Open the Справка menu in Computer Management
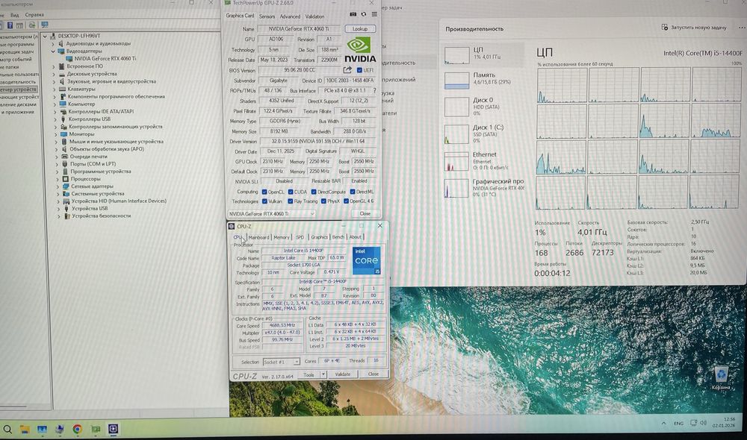The height and width of the screenshot is (440, 747). coord(34,15)
